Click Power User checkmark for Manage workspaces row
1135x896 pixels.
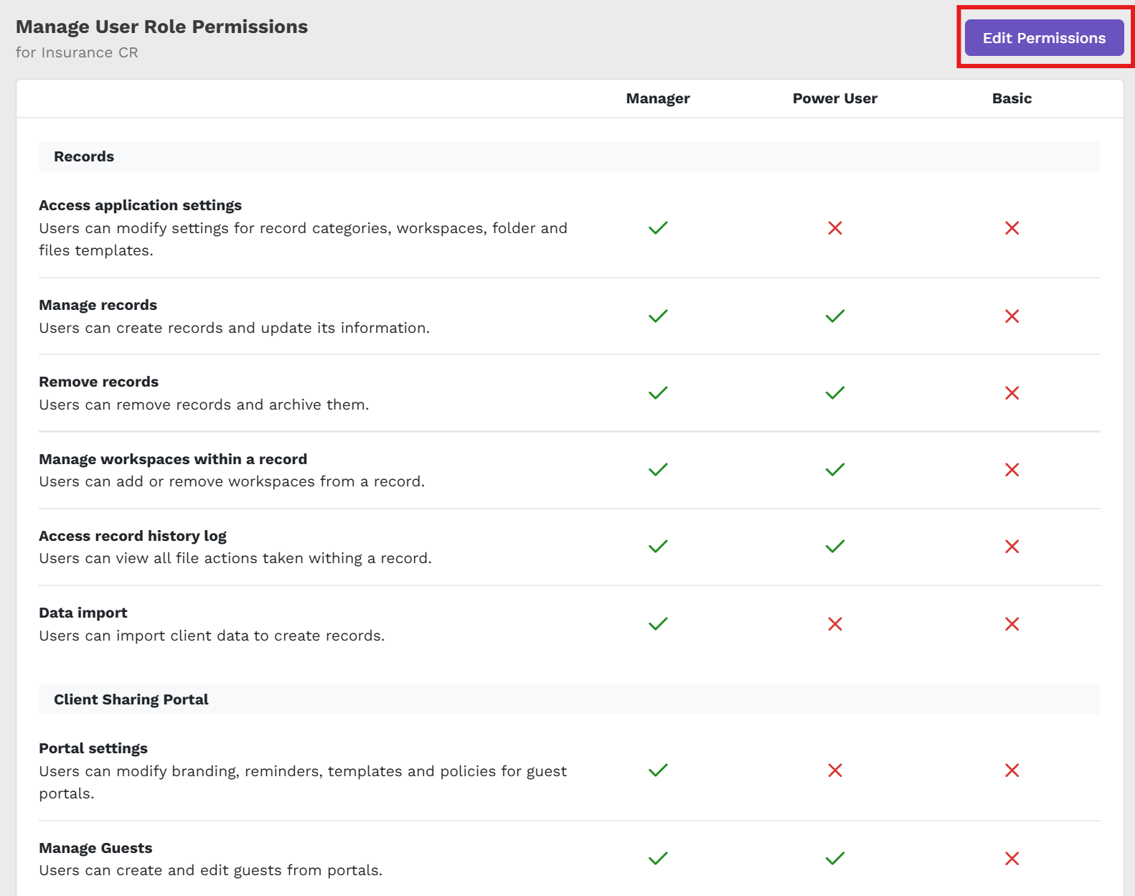[x=835, y=470]
